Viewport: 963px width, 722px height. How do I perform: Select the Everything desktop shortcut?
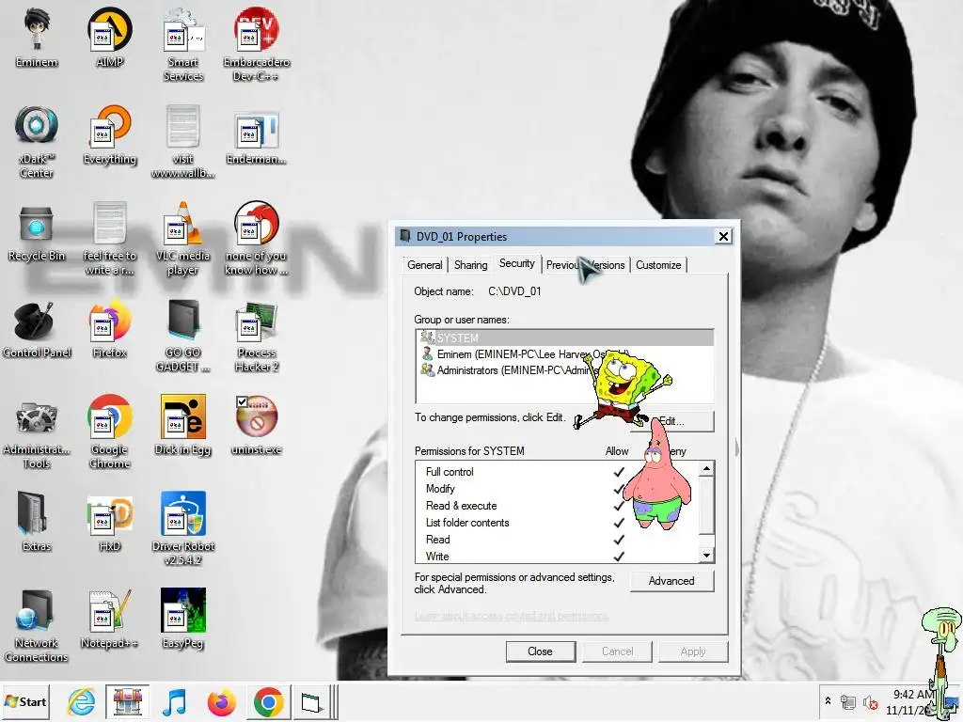110,134
